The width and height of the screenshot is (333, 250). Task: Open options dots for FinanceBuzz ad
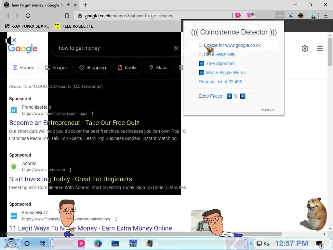click(116, 219)
